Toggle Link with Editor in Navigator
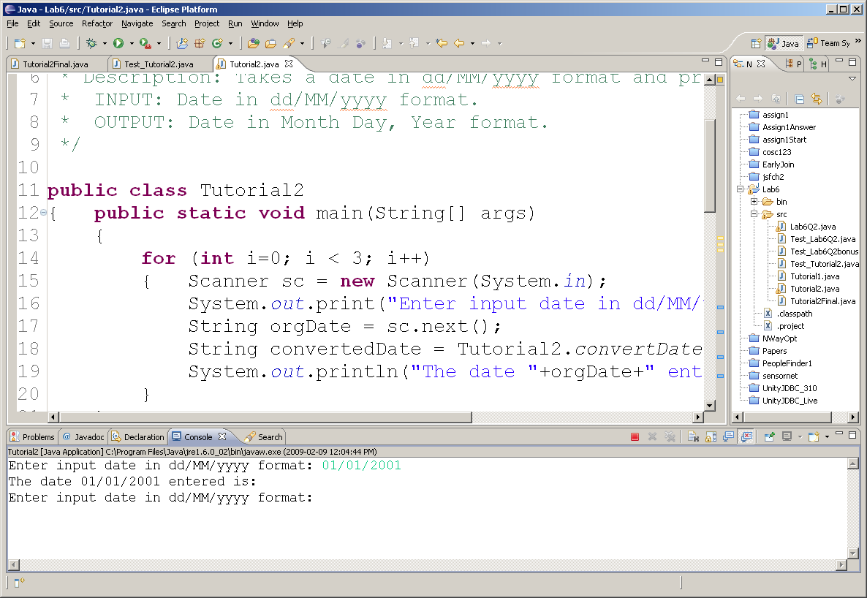 point(817,99)
